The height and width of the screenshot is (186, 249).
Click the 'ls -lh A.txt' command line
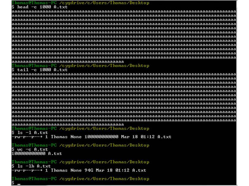click(31, 166)
